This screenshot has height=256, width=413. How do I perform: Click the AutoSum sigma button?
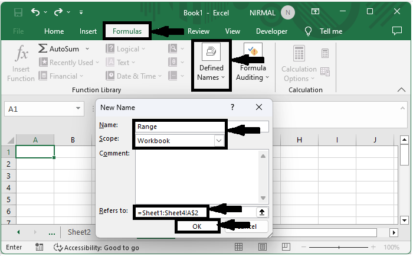coord(58,49)
